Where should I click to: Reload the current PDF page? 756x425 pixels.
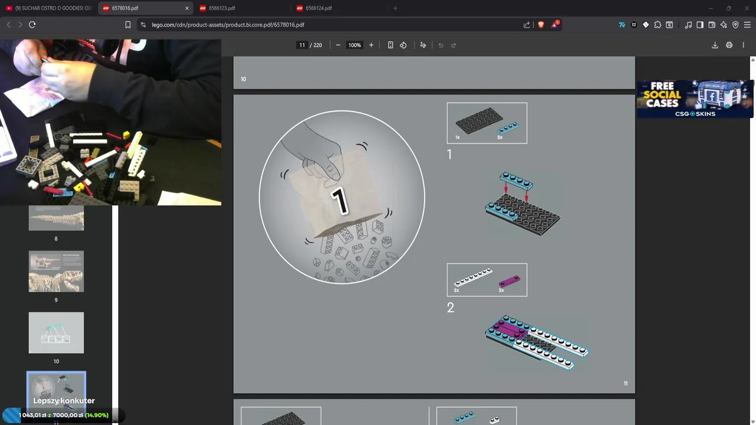coord(32,25)
